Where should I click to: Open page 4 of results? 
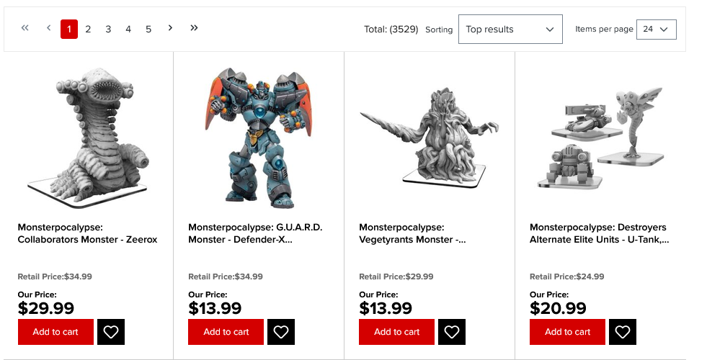tap(128, 30)
